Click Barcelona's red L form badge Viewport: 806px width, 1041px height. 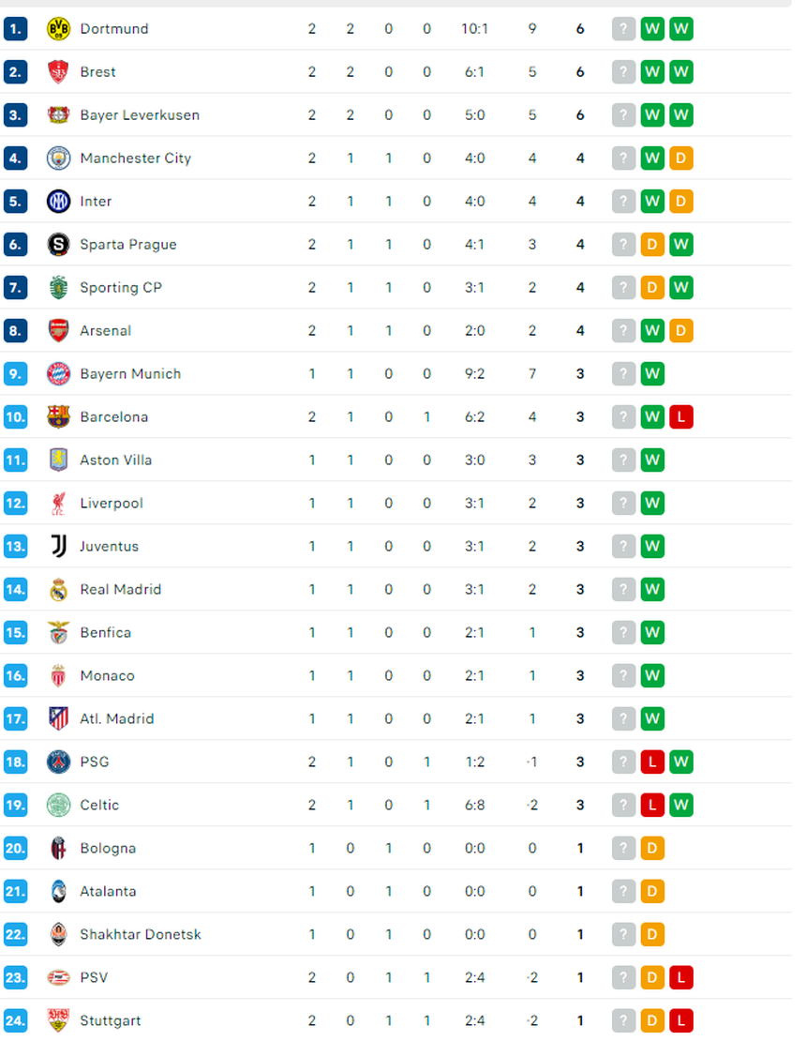(681, 416)
